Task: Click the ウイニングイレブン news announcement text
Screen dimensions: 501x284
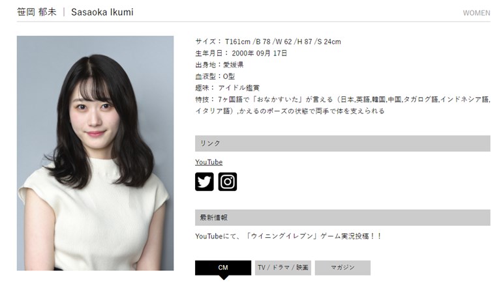Action: (288, 236)
